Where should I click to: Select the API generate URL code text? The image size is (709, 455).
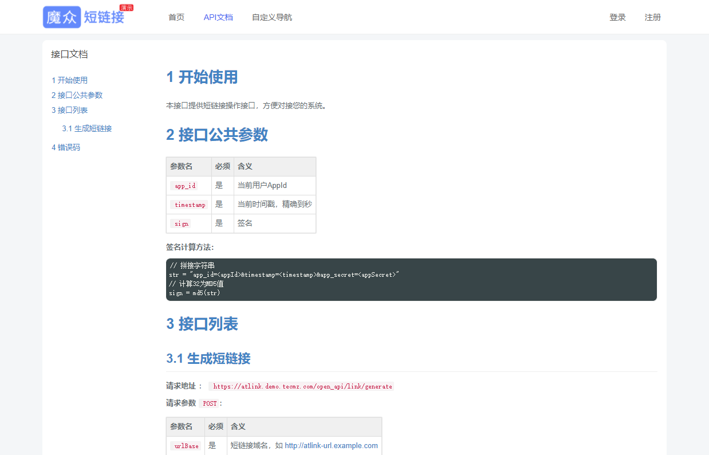[302, 387]
